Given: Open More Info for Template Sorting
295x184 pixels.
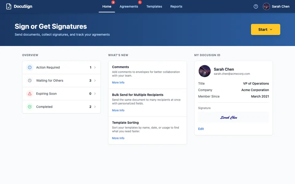Looking at the screenshot, I should [118, 138].
